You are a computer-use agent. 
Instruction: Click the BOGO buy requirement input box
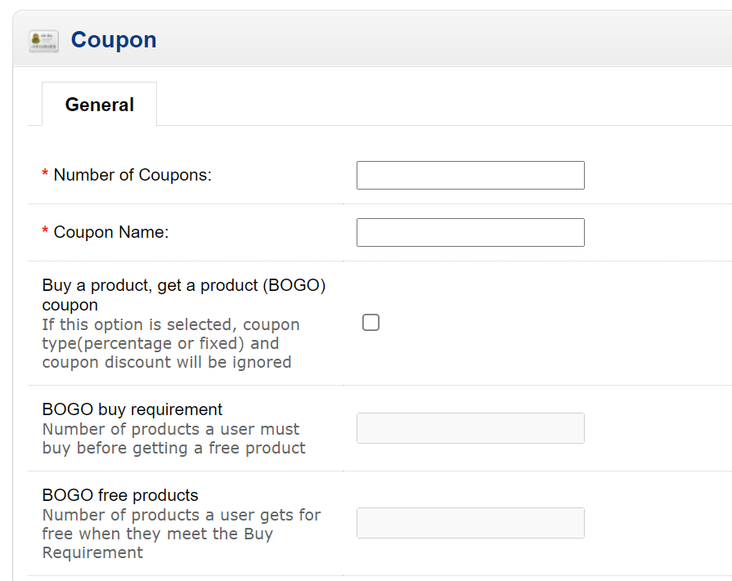coord(470,428)
